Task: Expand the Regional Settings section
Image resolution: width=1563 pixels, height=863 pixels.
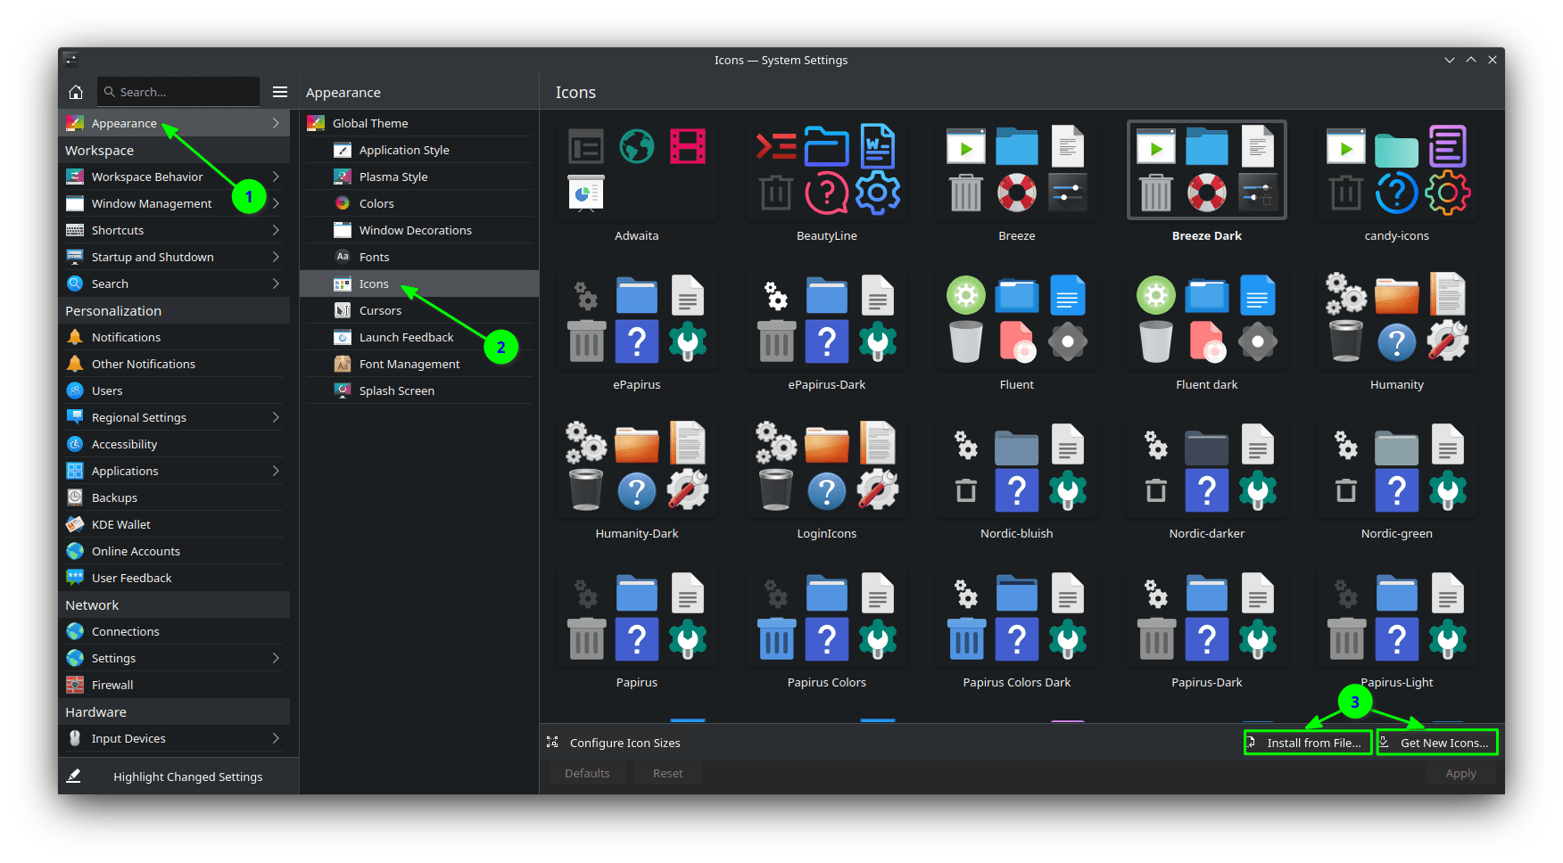Action: pyautogui.click(x=139, y=417)
